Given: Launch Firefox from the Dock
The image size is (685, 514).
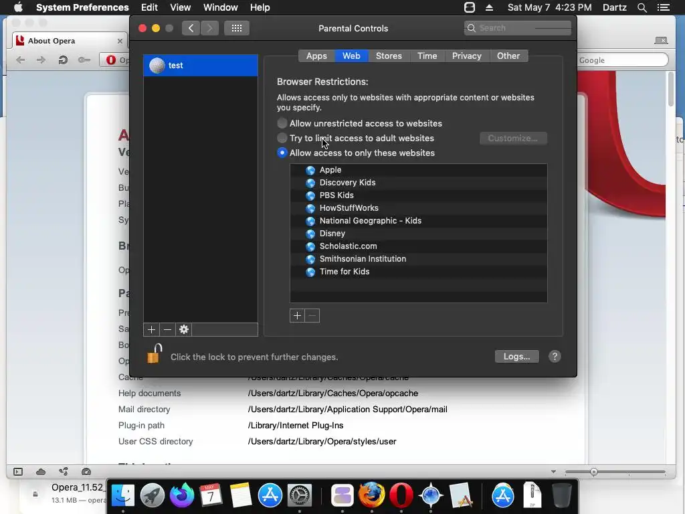Looking at the screenshot, I should click(x=371, y=496).
